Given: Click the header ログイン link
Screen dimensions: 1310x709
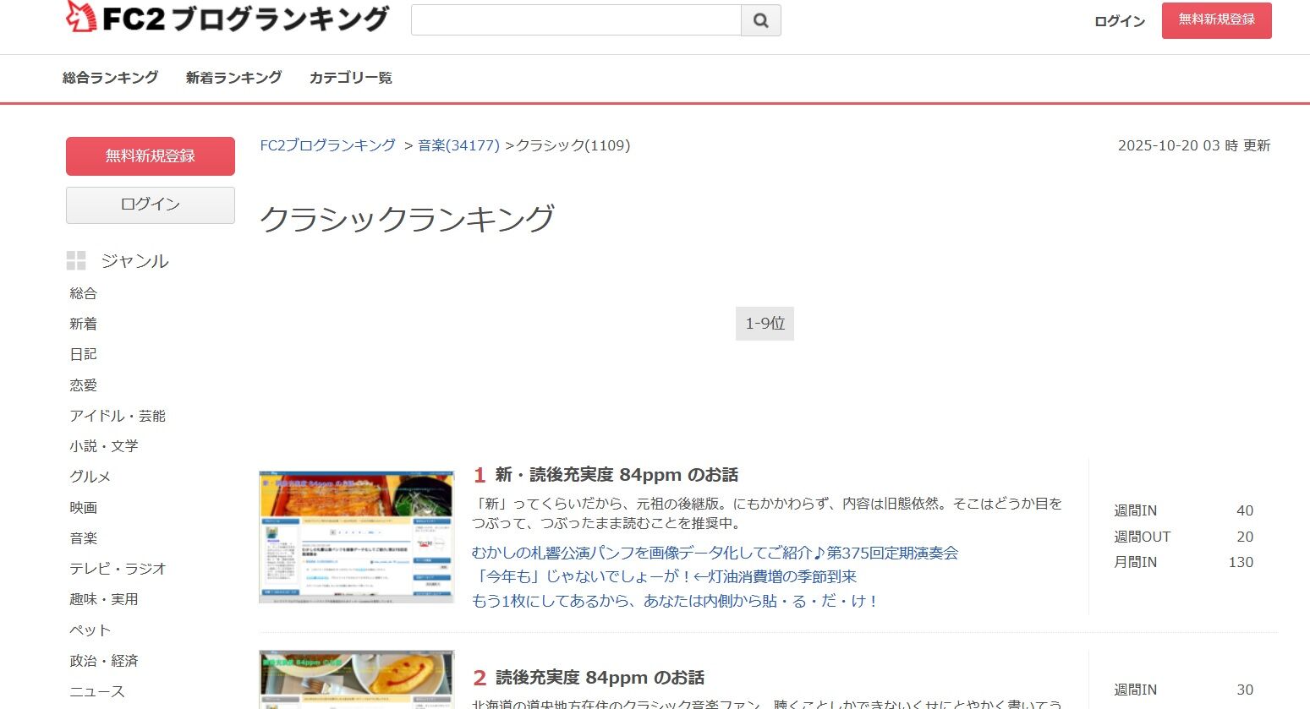Looking at the screenshot, I should click(1120, 21).
